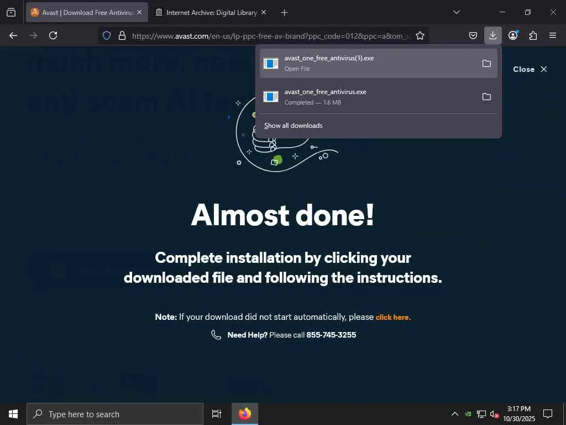Viewport: 566px width, 425px height.
Task: Click the Type here to search box
Action: [115, 414]
